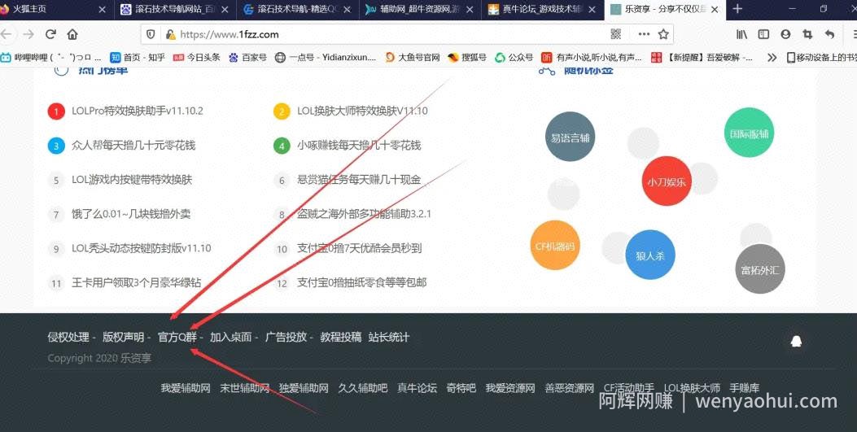This screenshot has height=432, width=857.
Task: Open a new tab with plus button
Action: [x=737, y=9]
